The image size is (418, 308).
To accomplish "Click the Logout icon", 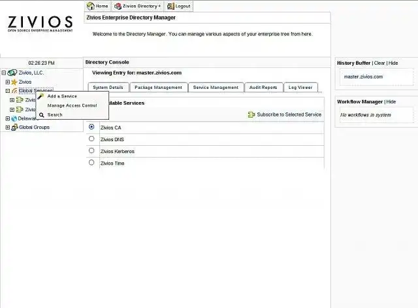I will tap(170, 6).
